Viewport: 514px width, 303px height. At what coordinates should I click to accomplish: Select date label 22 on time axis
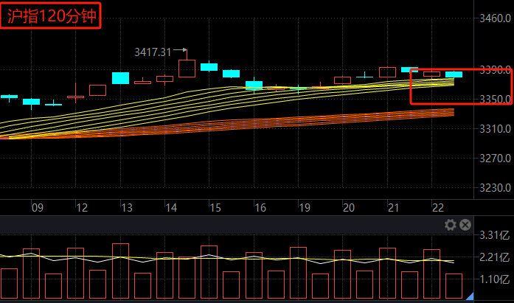[x=438, y=208]
